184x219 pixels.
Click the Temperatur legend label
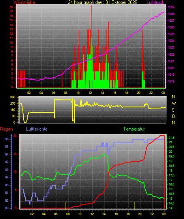(x=134, y=129)
